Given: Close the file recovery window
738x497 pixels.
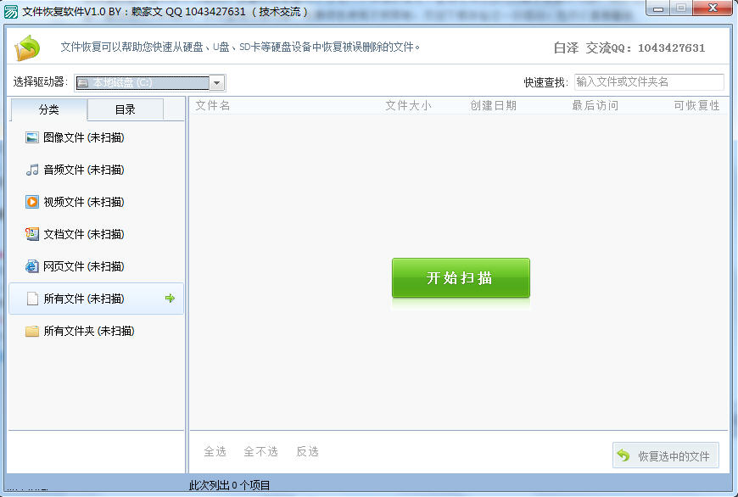Looking at the screenshot, I should (713, 8).
